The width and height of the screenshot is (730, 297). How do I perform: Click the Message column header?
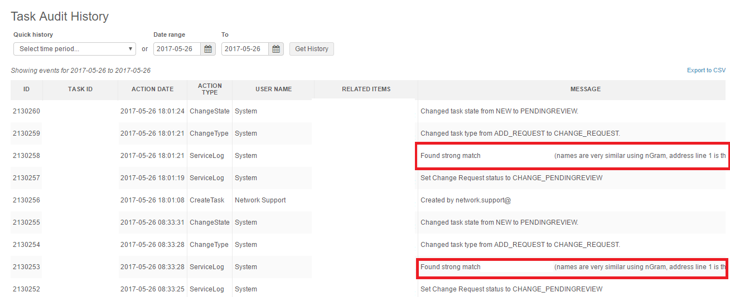click(585, 89)
